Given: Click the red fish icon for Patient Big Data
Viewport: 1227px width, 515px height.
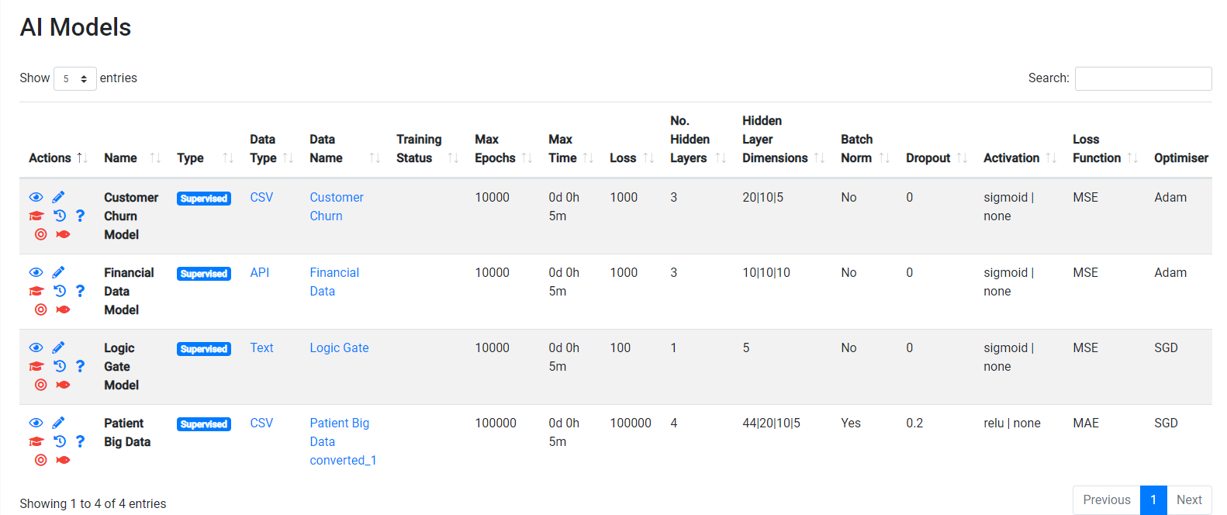Looking at the screenshot, I should [x=64, y=460].
